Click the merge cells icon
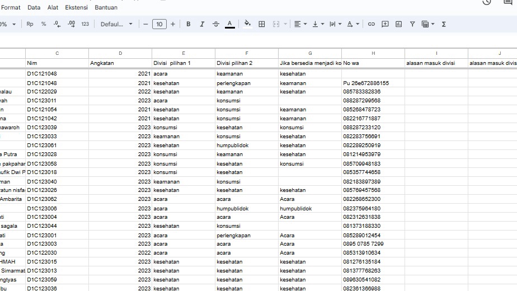 click(276, 24)
